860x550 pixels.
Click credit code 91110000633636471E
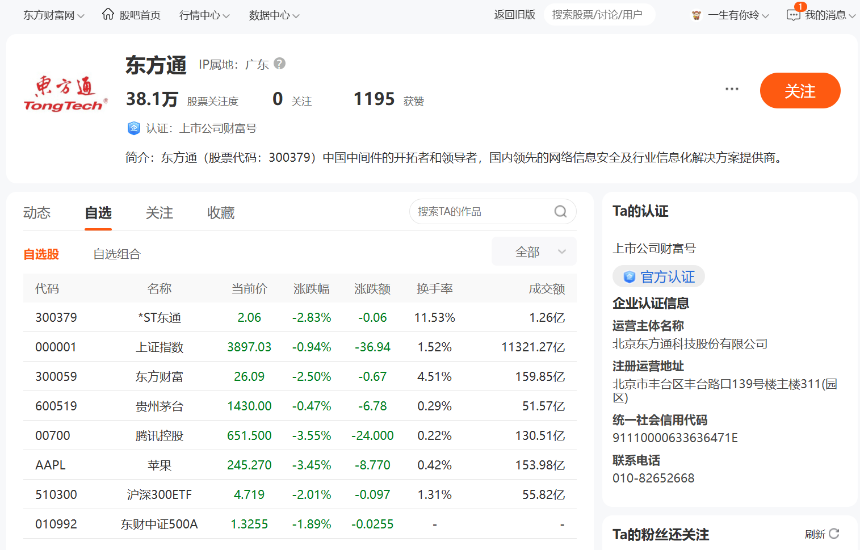tap(676, 438)
